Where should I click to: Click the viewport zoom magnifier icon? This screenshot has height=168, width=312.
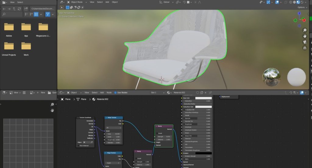tap(304, 30)
